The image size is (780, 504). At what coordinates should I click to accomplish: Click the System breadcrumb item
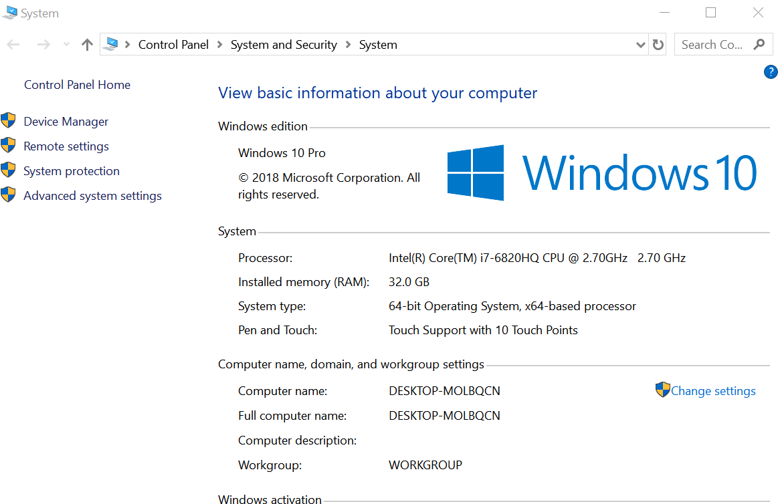point(378,45)
